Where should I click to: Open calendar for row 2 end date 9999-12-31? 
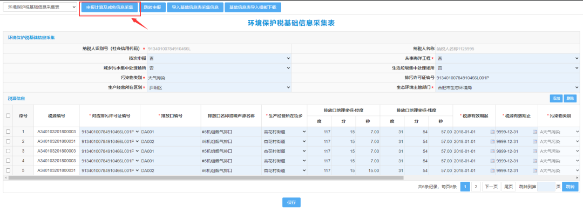tap(535, 142)
